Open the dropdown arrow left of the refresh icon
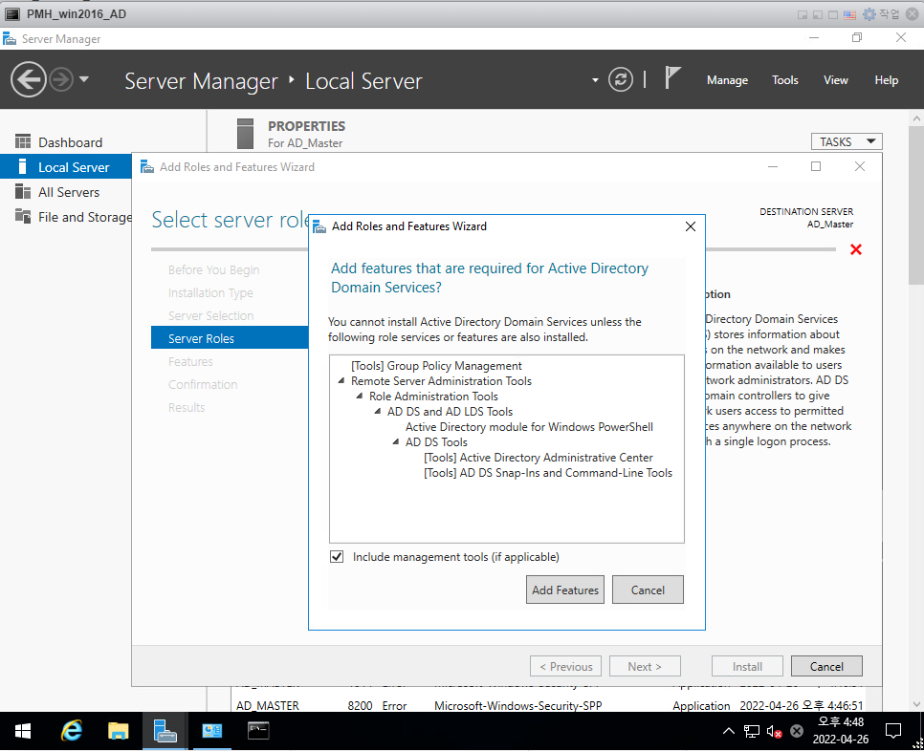The width and height of the screenshot is (924, 751). (x=595, y=80)
